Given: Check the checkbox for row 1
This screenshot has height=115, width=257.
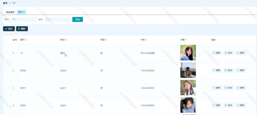Looking at the screenshot, I should (x=6, y=53).
